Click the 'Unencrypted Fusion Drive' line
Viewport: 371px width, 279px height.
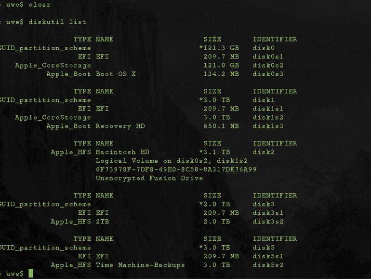[149, 178]
